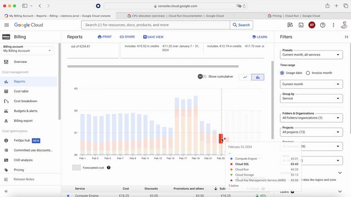Switch to CPU allocation Cloud Run Documentation tab
Screen dimensions: 351x197
pos(175,16)
